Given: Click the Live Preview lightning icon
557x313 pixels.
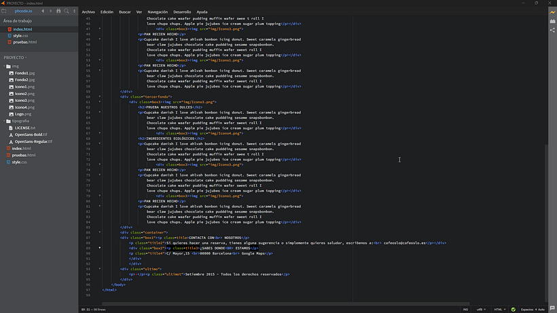Looking at the screenshot, I should click(x=552, y=12).
